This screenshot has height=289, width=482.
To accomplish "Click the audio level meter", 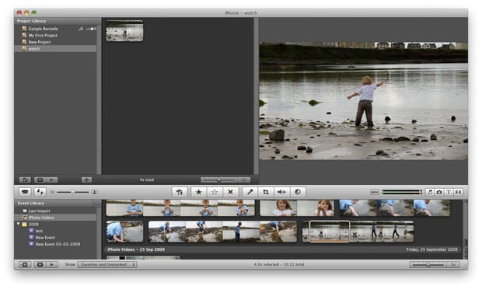I will coord(402,192).
